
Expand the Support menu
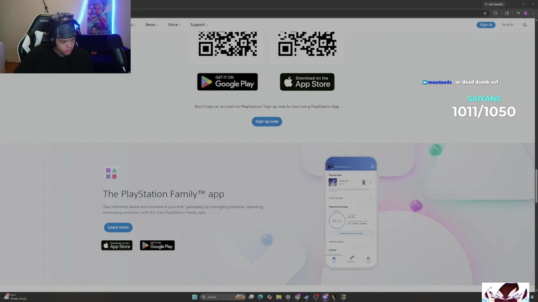point(199,25)
